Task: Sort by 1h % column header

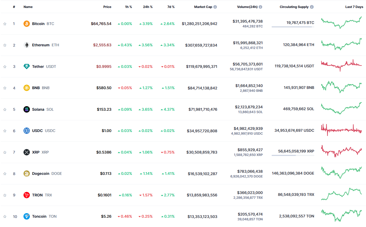Action: pos(128,7)
